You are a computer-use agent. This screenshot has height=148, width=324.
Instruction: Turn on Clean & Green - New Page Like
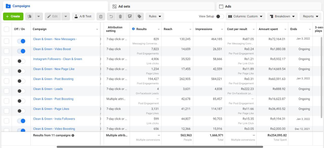(x=21, y=71)
